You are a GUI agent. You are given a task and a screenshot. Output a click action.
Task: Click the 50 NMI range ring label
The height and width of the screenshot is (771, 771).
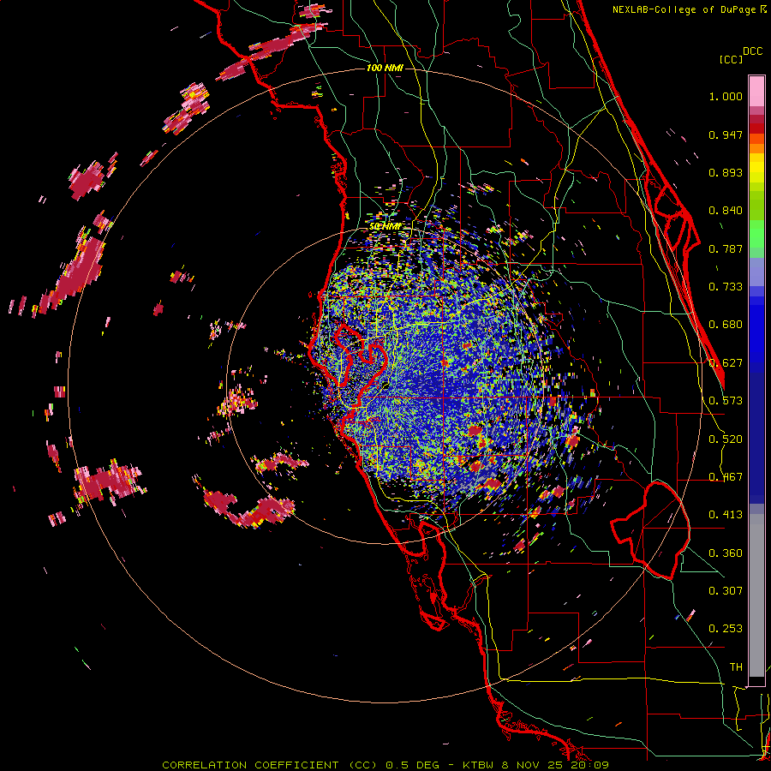pyautogui.click(x=385, y=226)
